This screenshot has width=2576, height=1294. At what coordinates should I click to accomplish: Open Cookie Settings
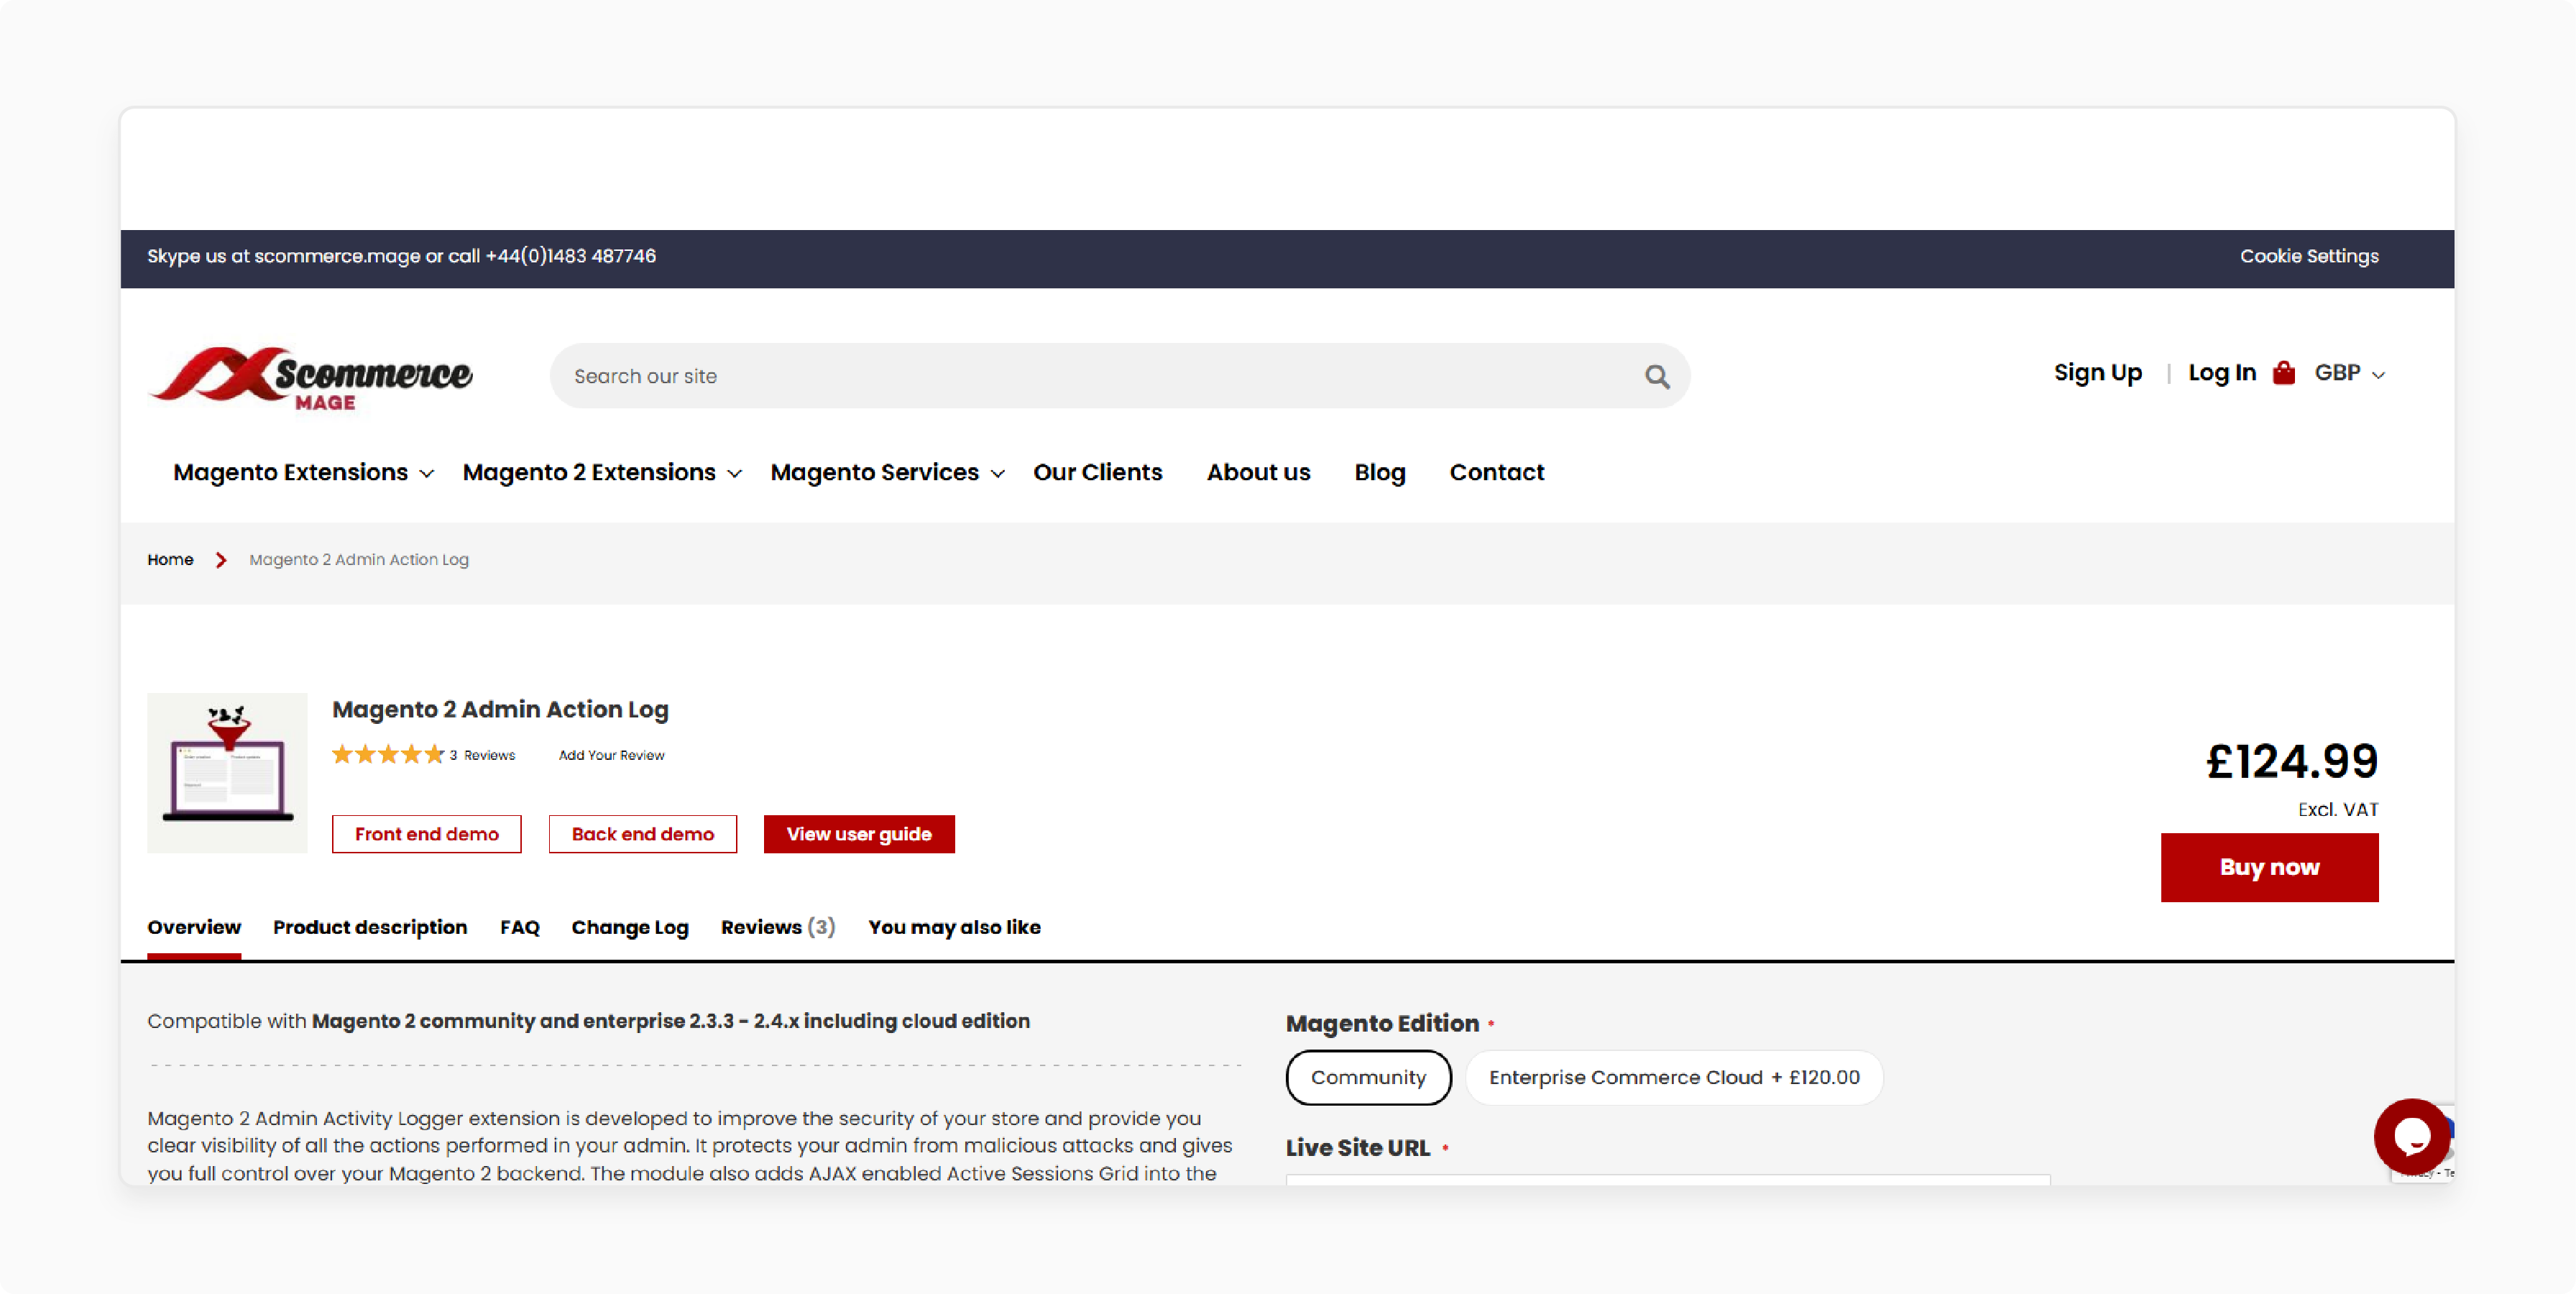pyautogui.click(x=2309, y=256)
